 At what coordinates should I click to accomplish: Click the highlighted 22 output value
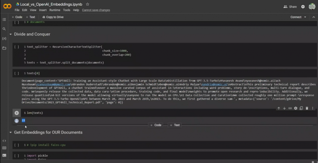[x=23, y=121]
